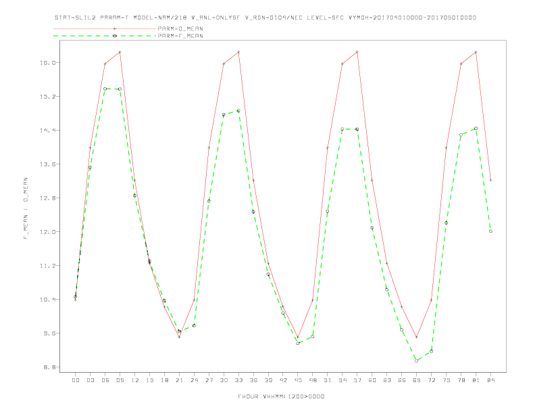Click x-axis tick label 60
The height and width of the screenshot is (414, 535).
(372, 380)
